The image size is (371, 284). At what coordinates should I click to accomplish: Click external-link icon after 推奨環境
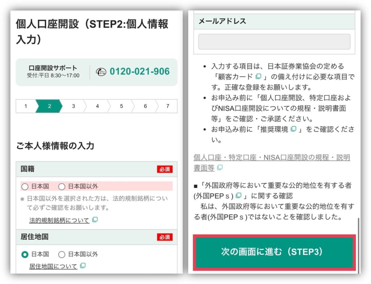tap(293, 129)
